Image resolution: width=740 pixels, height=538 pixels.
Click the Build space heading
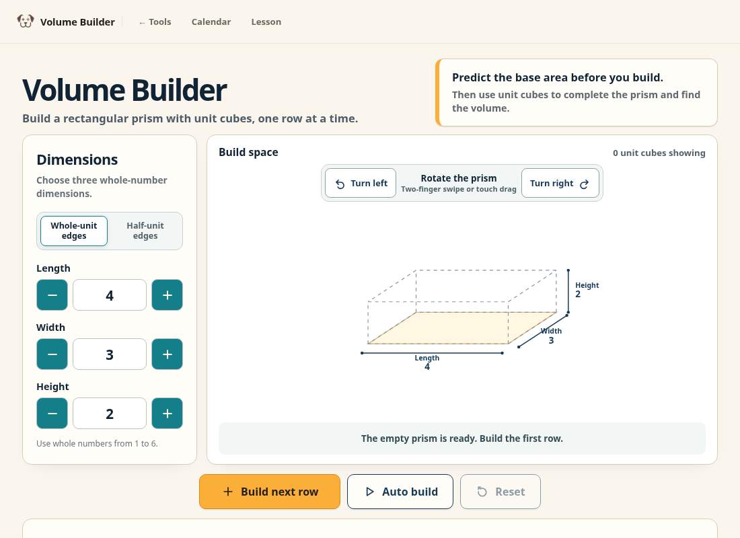pyautogui.click(x=248, y=153)
